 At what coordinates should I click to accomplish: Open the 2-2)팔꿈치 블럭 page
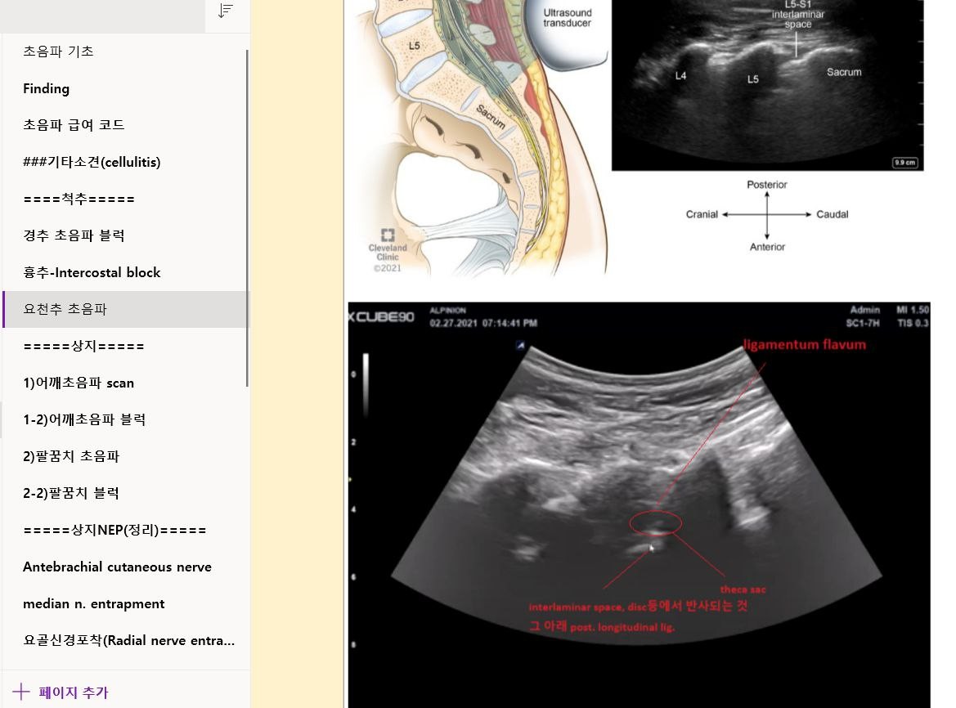coord(71,493)
